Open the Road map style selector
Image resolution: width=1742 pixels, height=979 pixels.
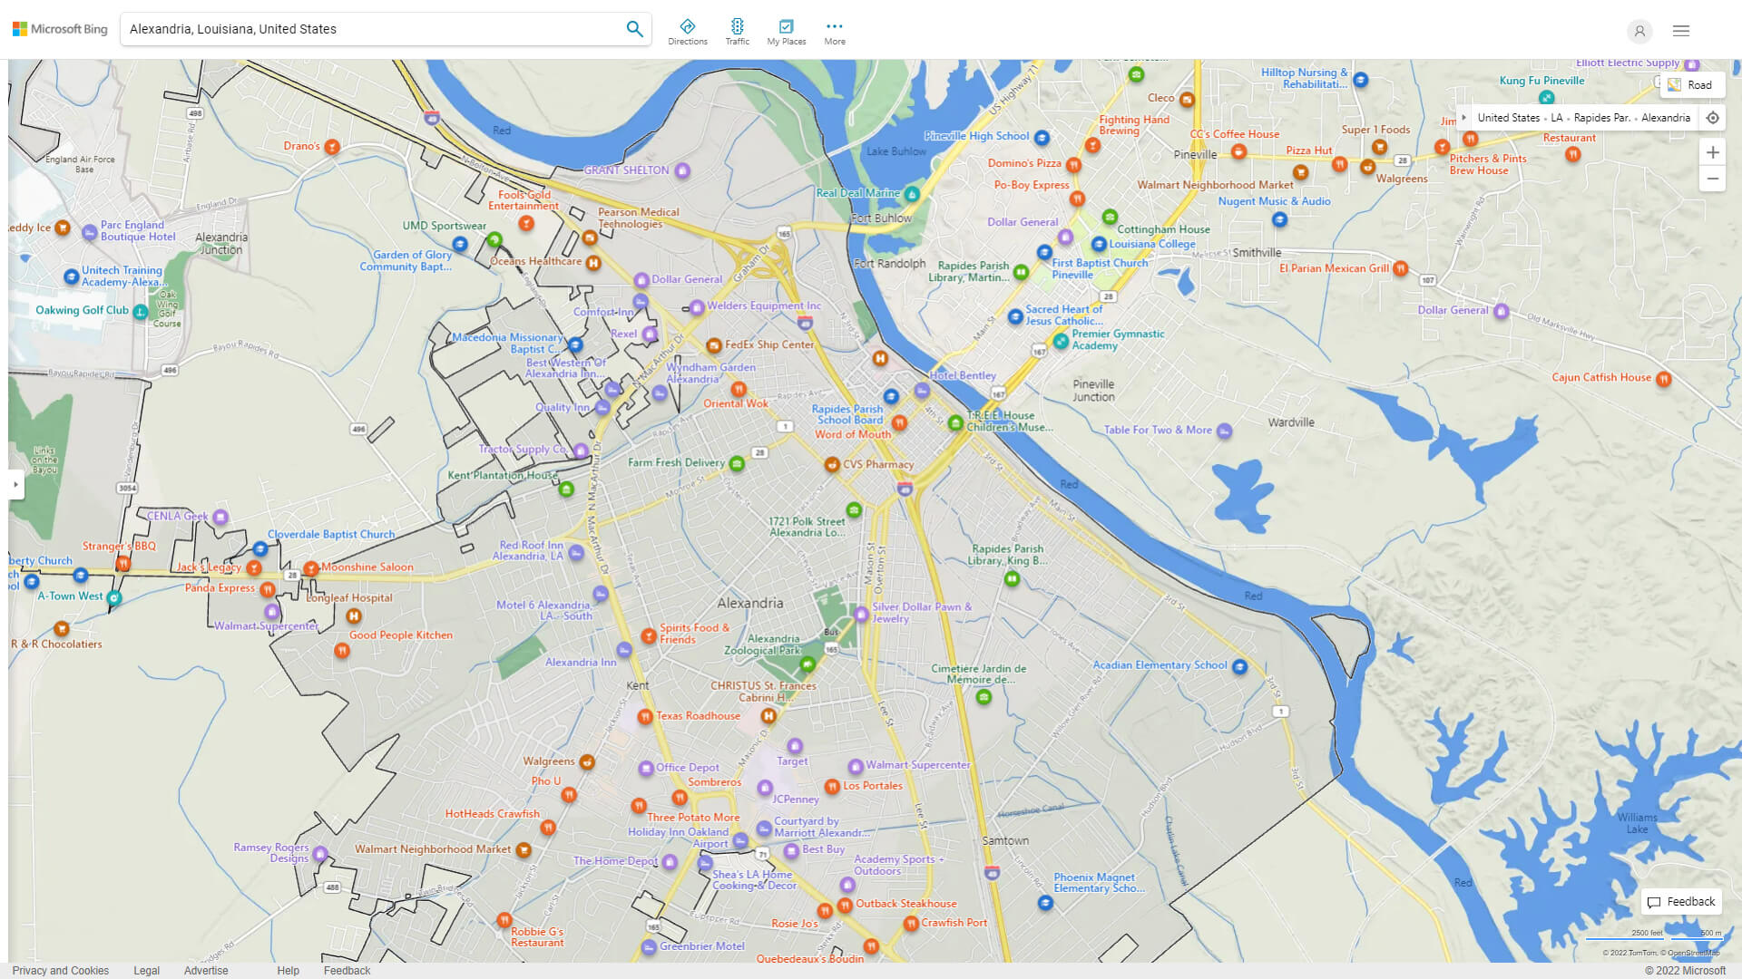(1691, 84)
